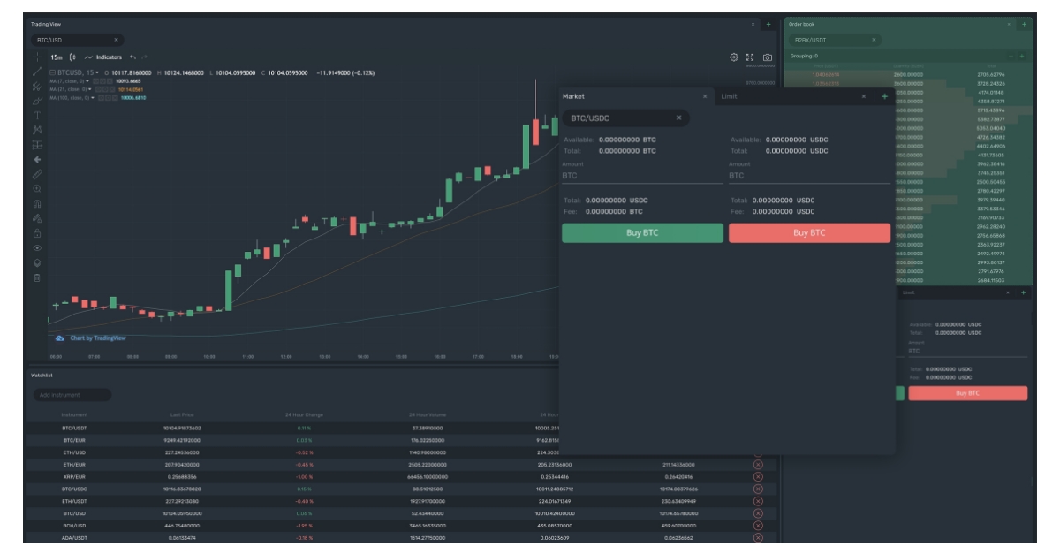
Task: Enter fullscreen mode on the chart
Action: 751,57
